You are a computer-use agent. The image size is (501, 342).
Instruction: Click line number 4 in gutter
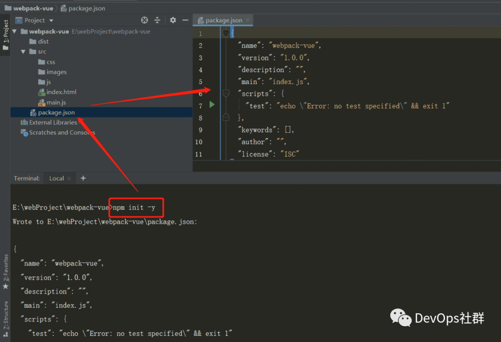tap(200, 70)
